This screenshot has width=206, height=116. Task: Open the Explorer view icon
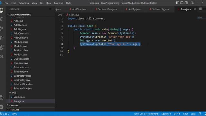tap(2, 10)
